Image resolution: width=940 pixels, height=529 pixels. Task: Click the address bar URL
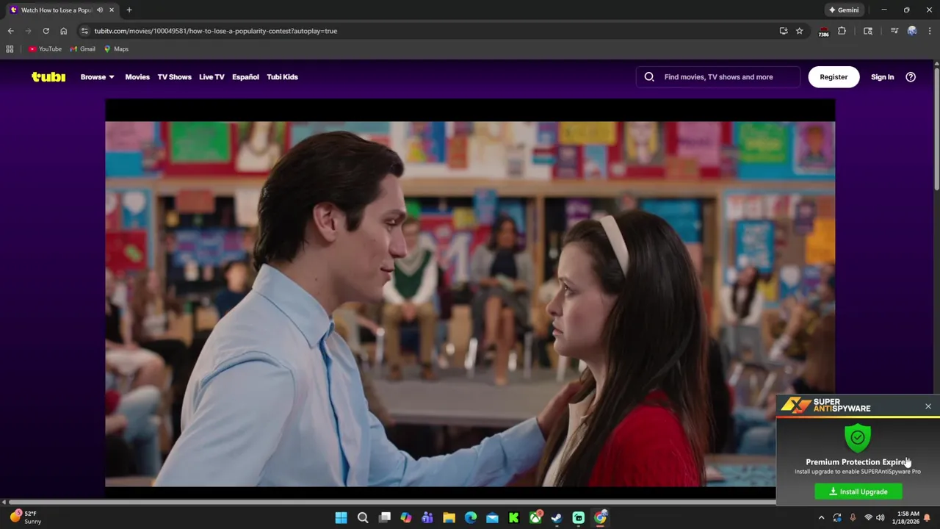coord(215,31)
